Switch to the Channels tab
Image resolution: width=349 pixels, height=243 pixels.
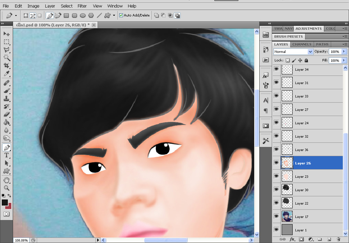(302, 44)
